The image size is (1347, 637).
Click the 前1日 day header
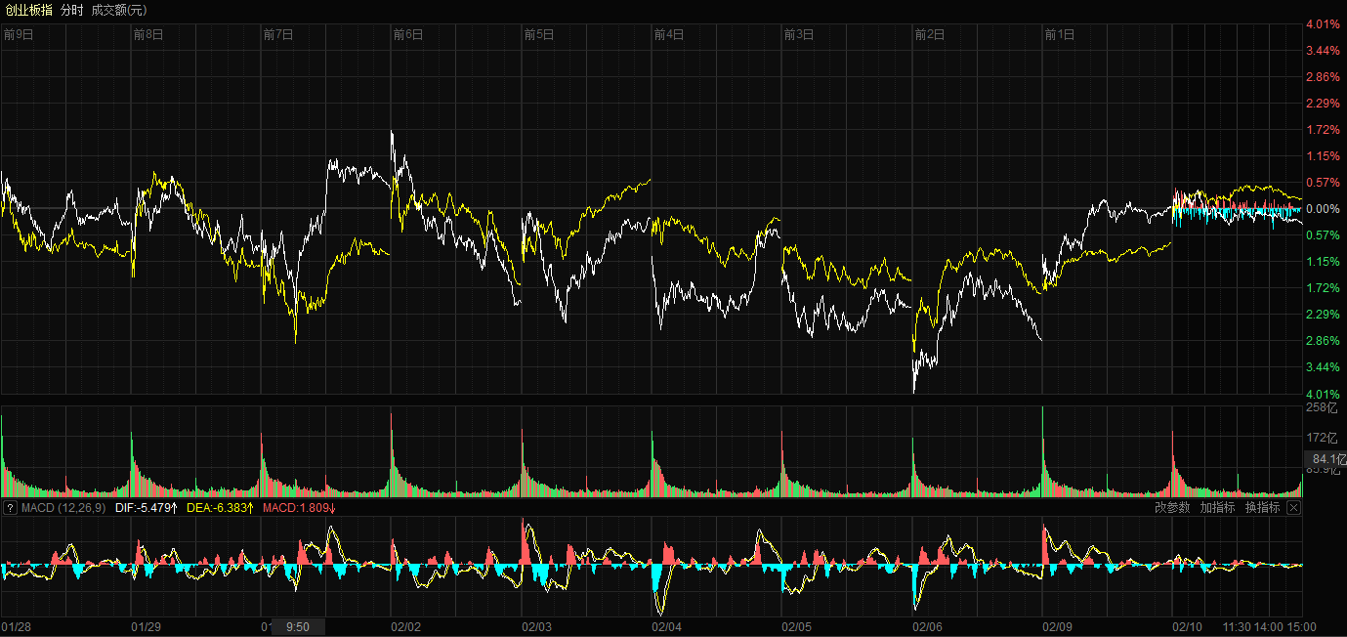coord(1060,34)
